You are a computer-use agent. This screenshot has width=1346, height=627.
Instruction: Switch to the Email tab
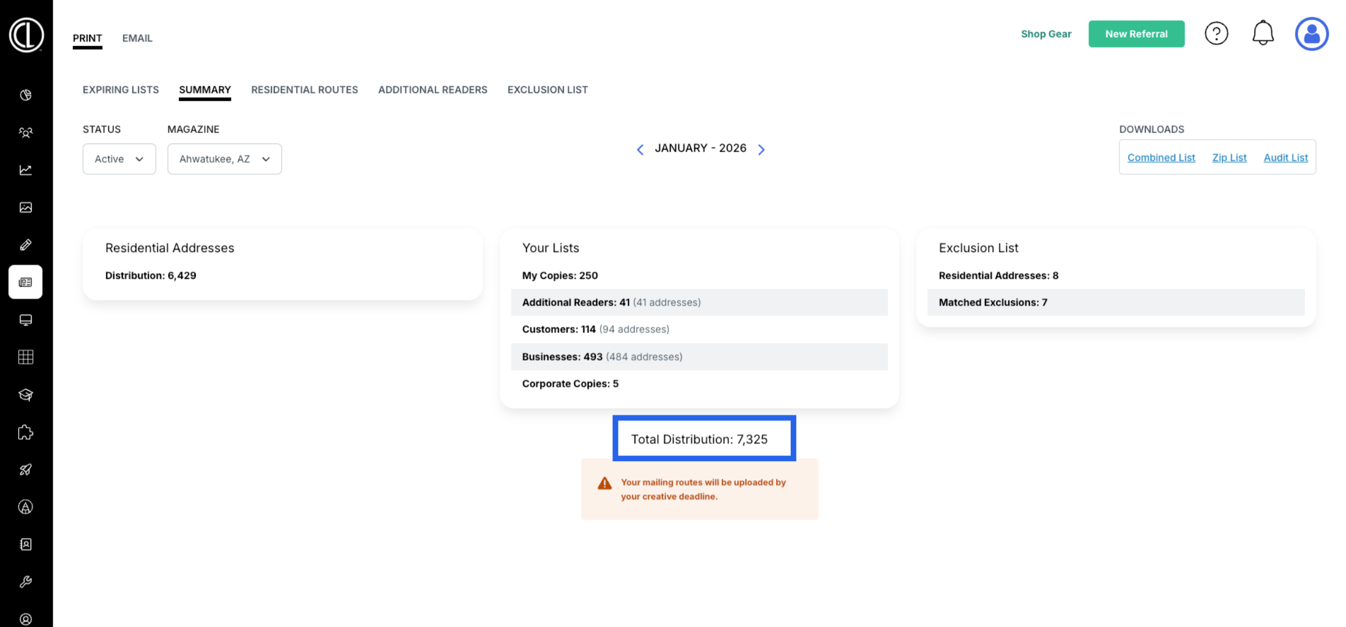click(x=137, y=38)
